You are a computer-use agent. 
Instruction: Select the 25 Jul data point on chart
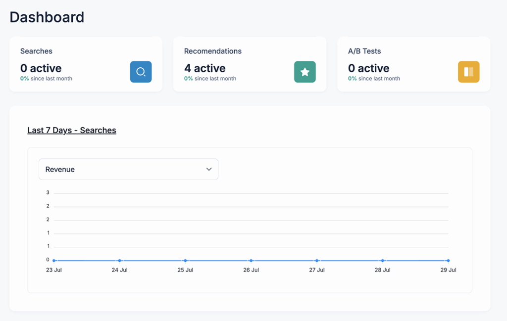pyautogui.click(x=185, y=260)
